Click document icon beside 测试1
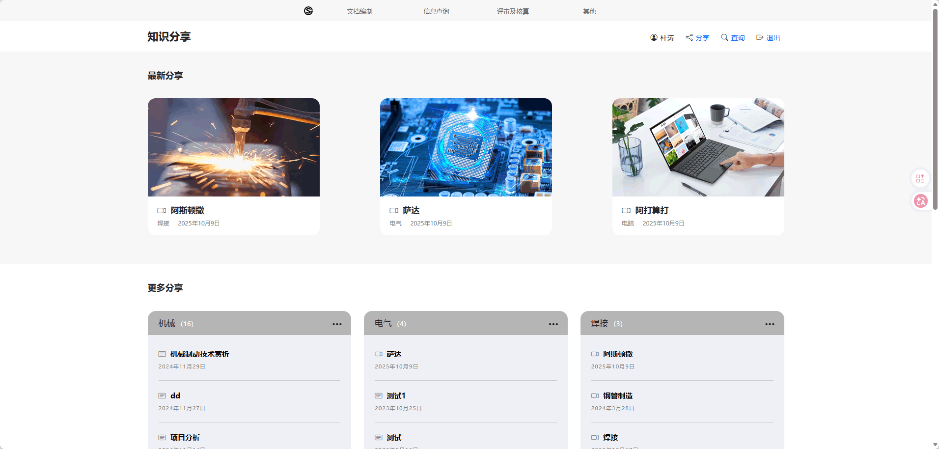The width and height of the screenshot is (939, 449). pyautogui.click(x=379, y=395)
